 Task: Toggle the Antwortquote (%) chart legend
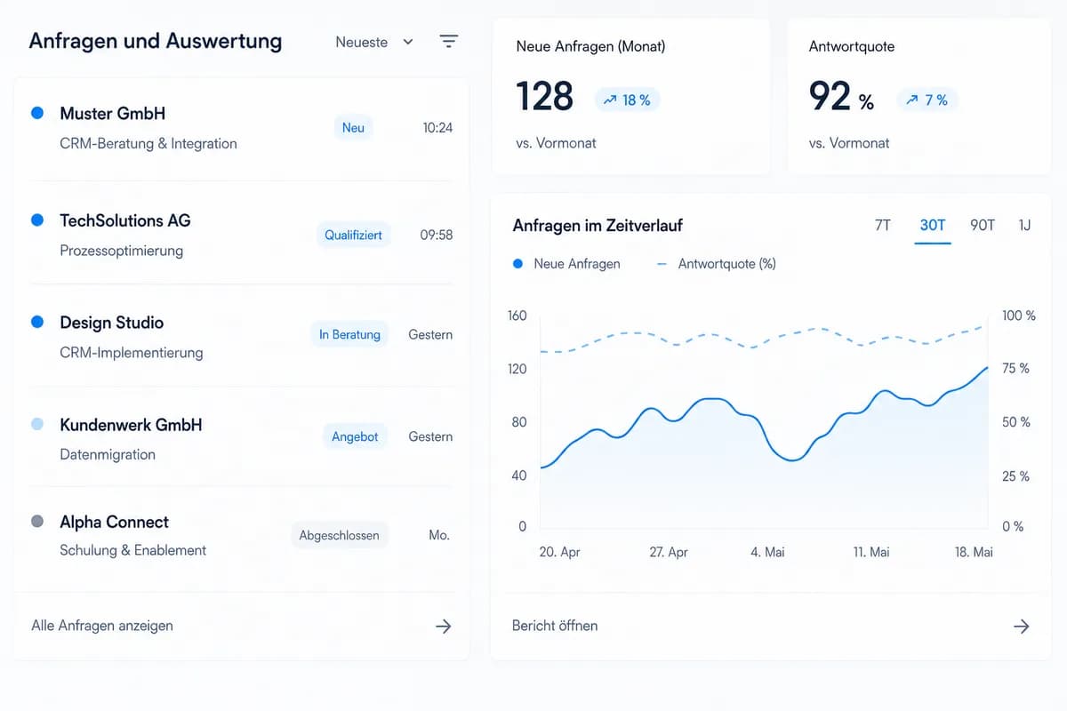click(x=716, y=264)
